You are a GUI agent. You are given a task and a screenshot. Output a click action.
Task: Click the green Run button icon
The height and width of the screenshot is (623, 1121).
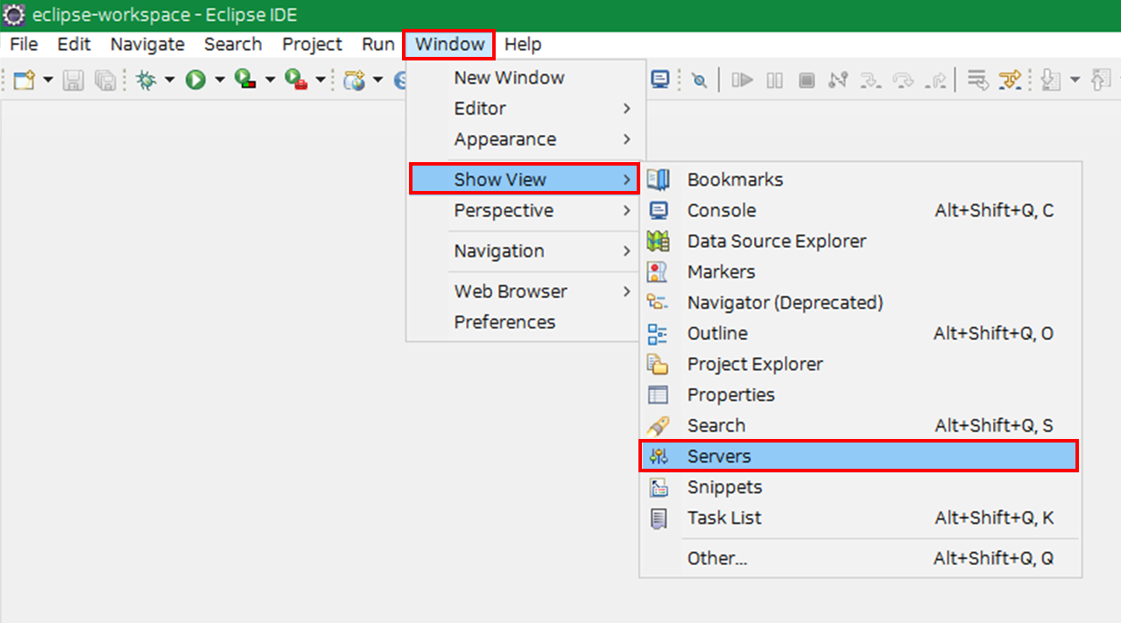coord(195,81)
